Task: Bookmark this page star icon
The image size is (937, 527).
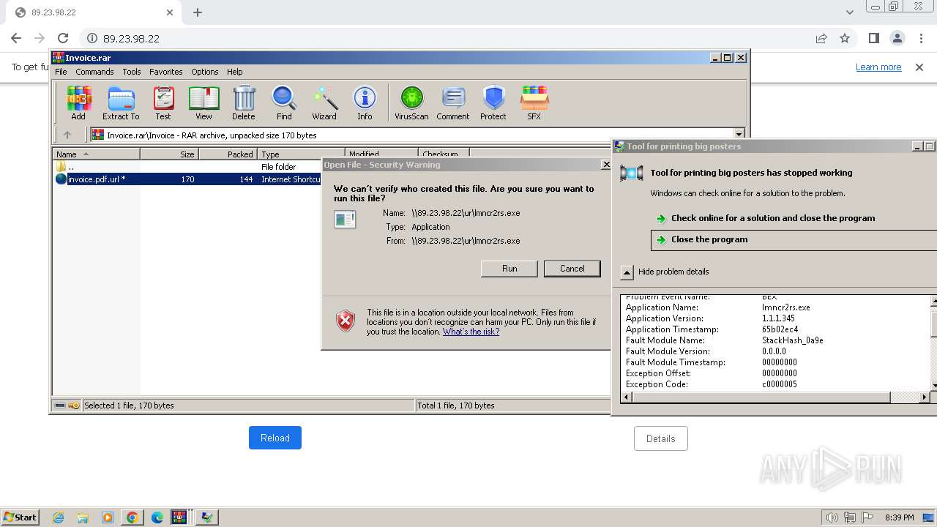Action: pos(845,38)
